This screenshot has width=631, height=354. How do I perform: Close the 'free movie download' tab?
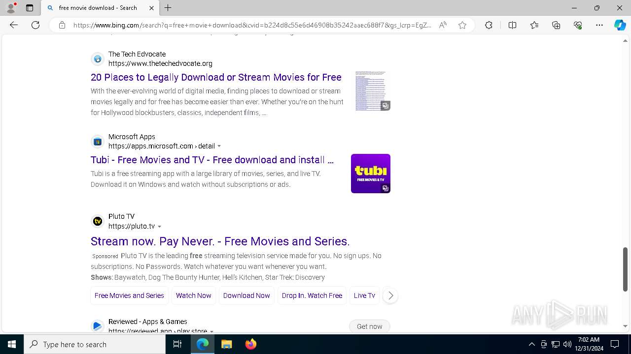coord(151,8)
